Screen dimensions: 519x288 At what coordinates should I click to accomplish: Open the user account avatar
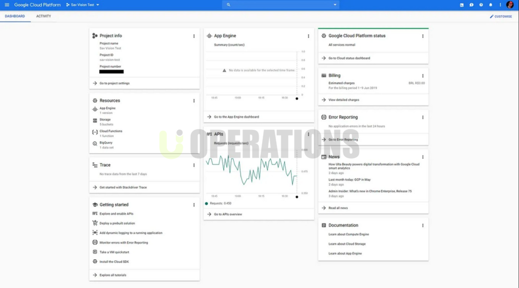coord(510,5)
